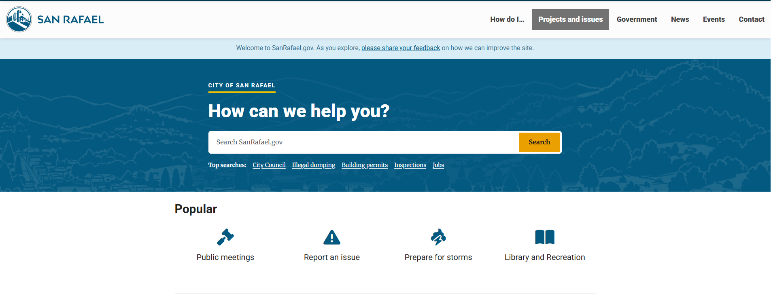771x296 pixels.
Task: Go to the News section
Action: pos(680,19)
